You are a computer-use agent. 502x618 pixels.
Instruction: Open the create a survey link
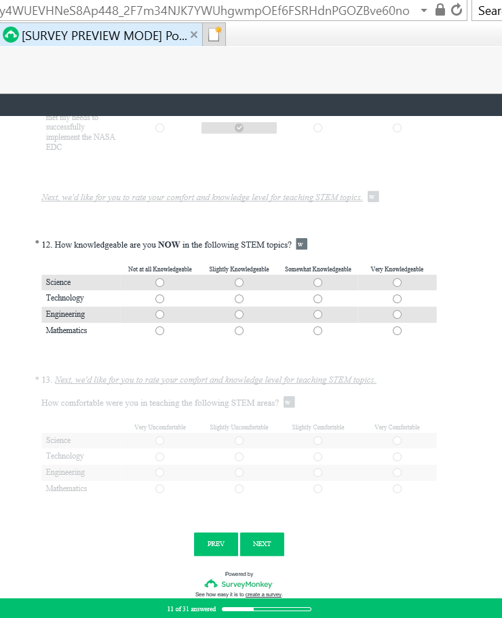(263, 594)
